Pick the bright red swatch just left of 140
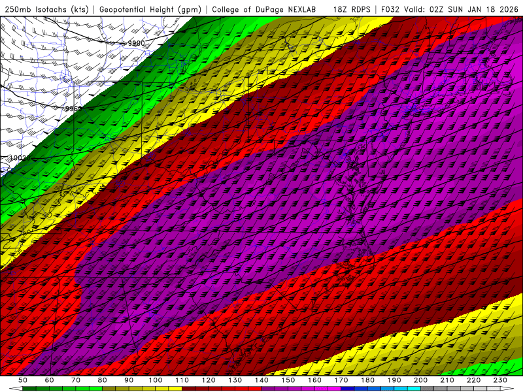Viewport: 523px width, 392px height. 255,388
